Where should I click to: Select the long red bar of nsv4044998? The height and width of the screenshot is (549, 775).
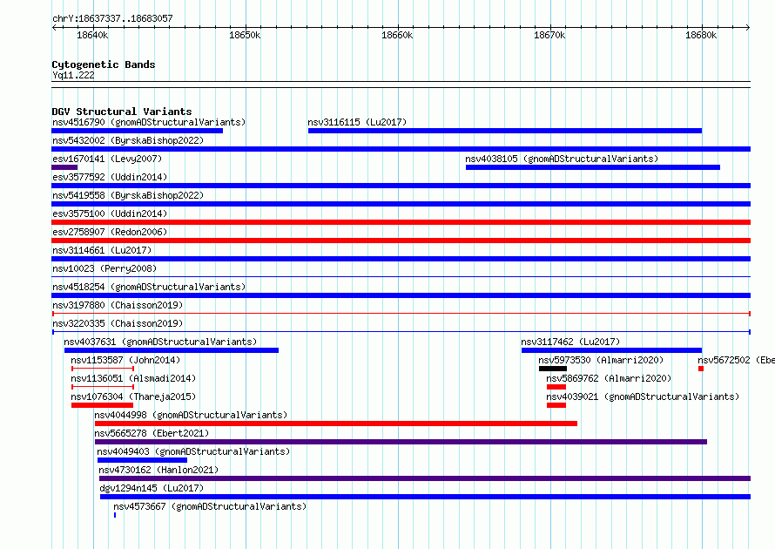click(335, 424)
